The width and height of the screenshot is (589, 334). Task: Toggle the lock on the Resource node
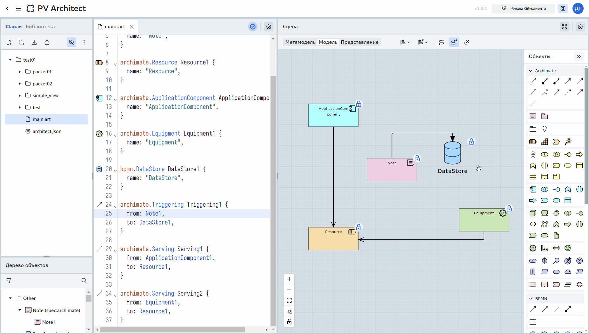click(359, 227)
